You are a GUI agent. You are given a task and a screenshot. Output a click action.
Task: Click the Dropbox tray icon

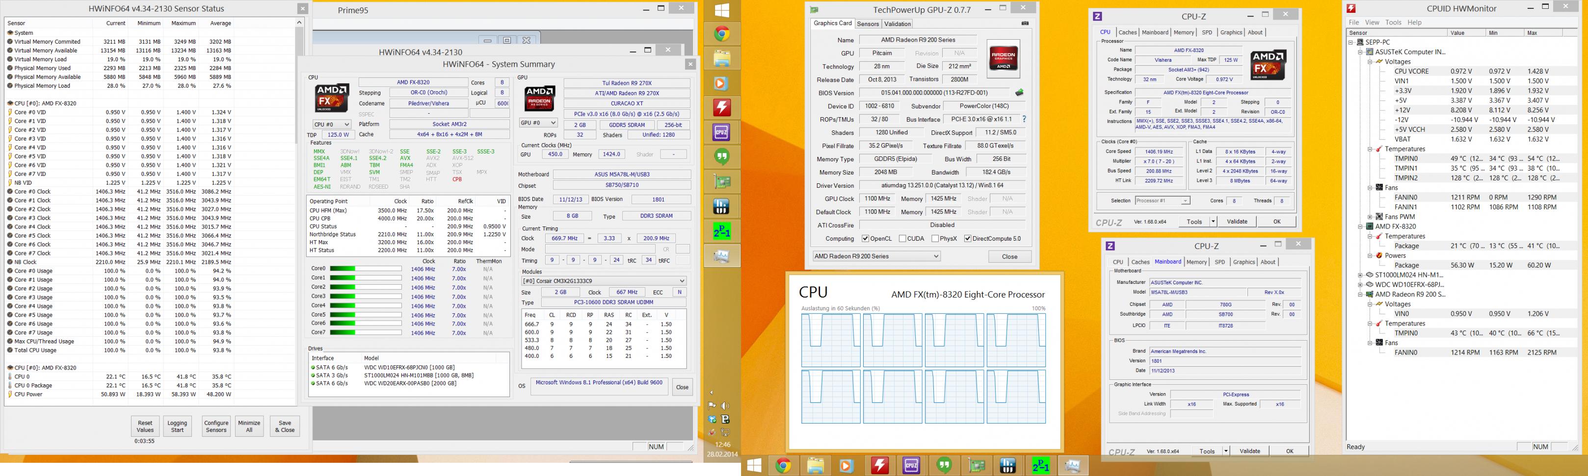pyautogui.click(x=713, y=419)
